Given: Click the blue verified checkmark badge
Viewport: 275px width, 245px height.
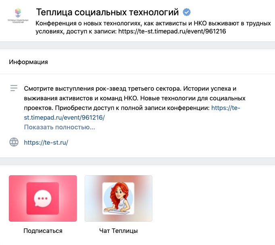Looking at the screenshot, I should pyautogui.click(x=187, y=12).
